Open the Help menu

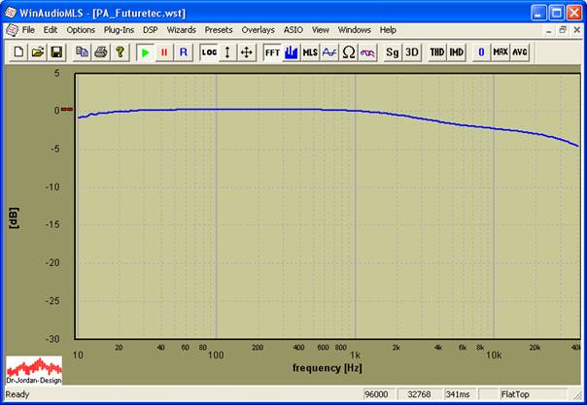coord(388,30)
